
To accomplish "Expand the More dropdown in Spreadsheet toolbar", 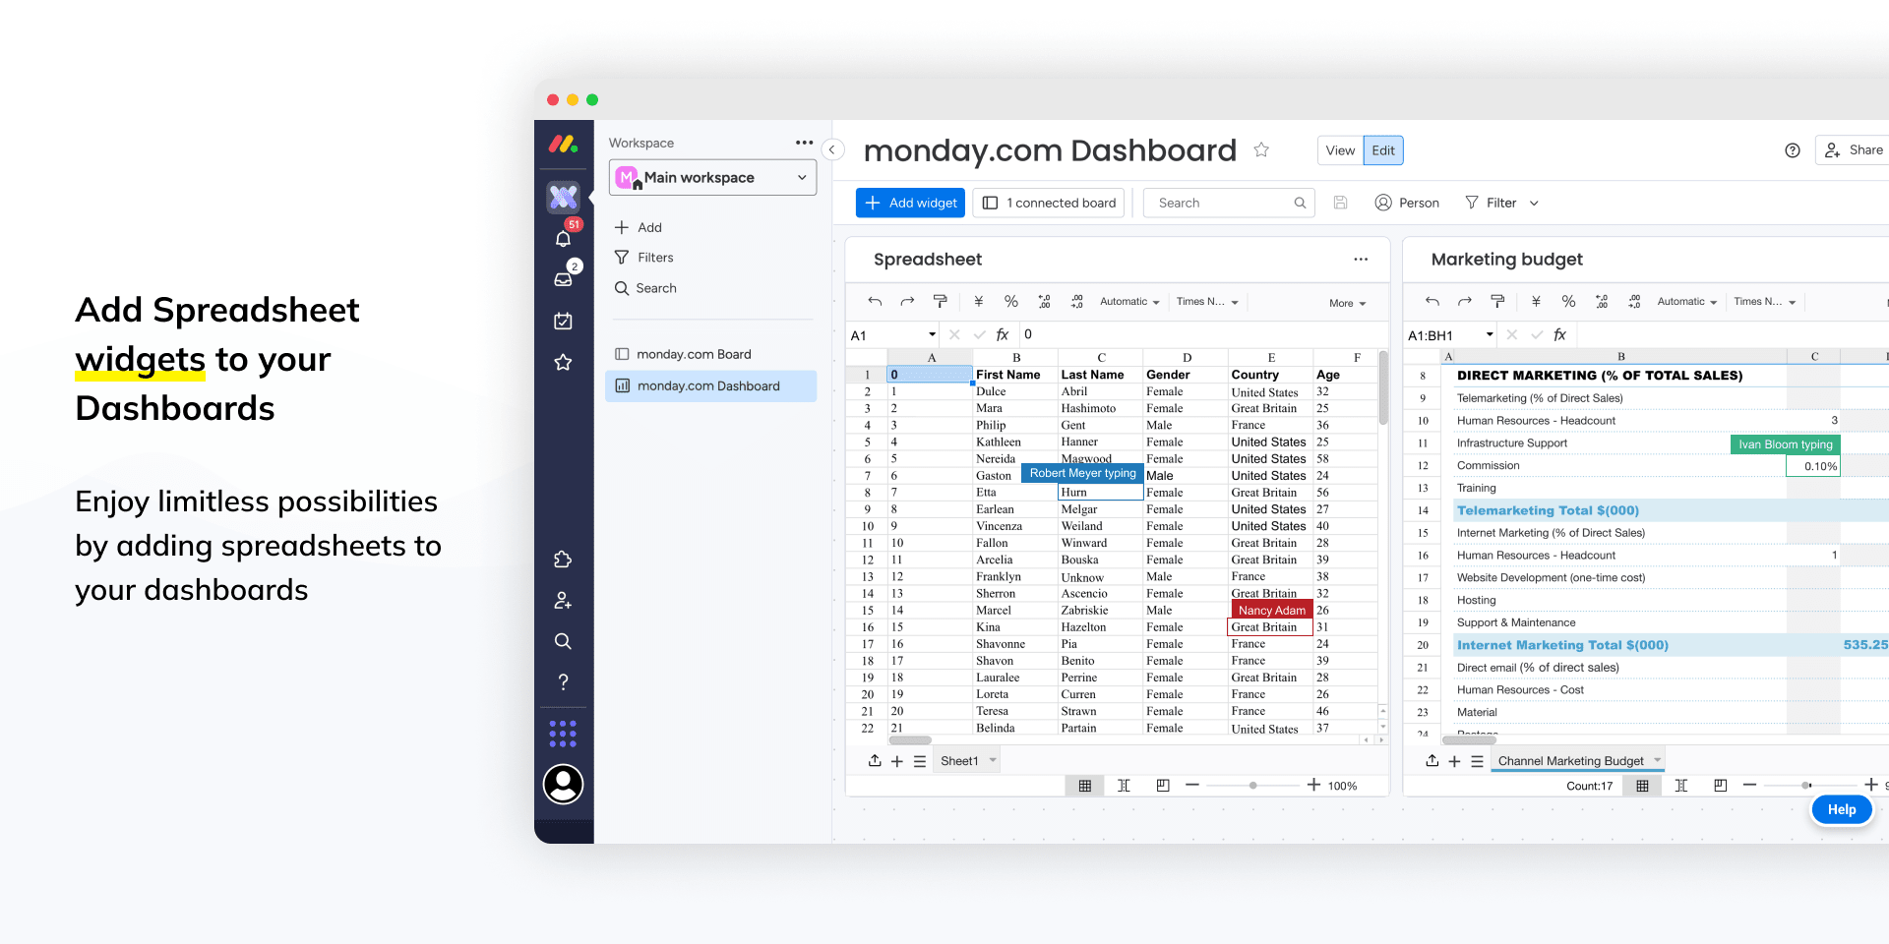I will pyautogui.click(x=1347, y=303).
